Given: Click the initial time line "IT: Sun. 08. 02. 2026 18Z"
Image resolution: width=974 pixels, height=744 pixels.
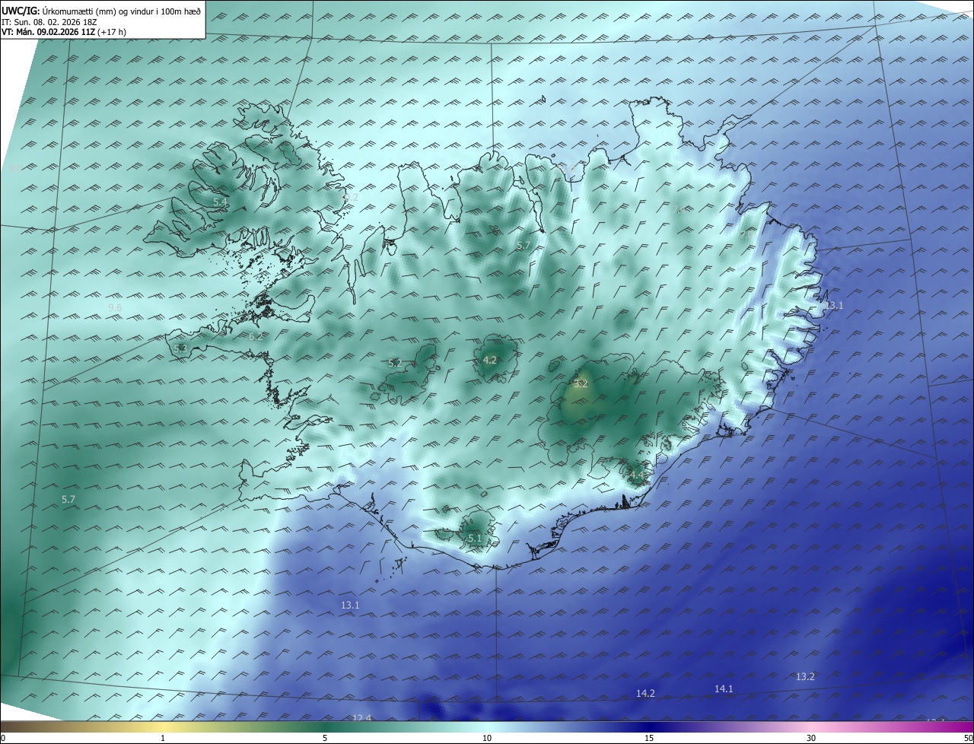Looking at the screenshot, I should point(49,22).
